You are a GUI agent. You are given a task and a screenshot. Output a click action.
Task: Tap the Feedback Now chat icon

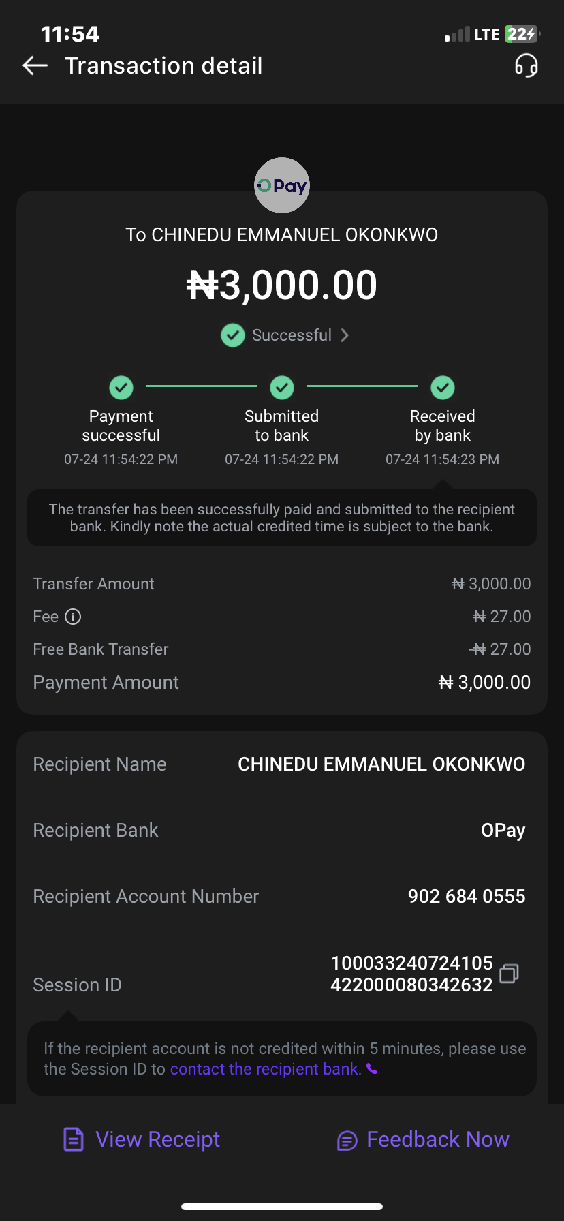[347, 1140]
